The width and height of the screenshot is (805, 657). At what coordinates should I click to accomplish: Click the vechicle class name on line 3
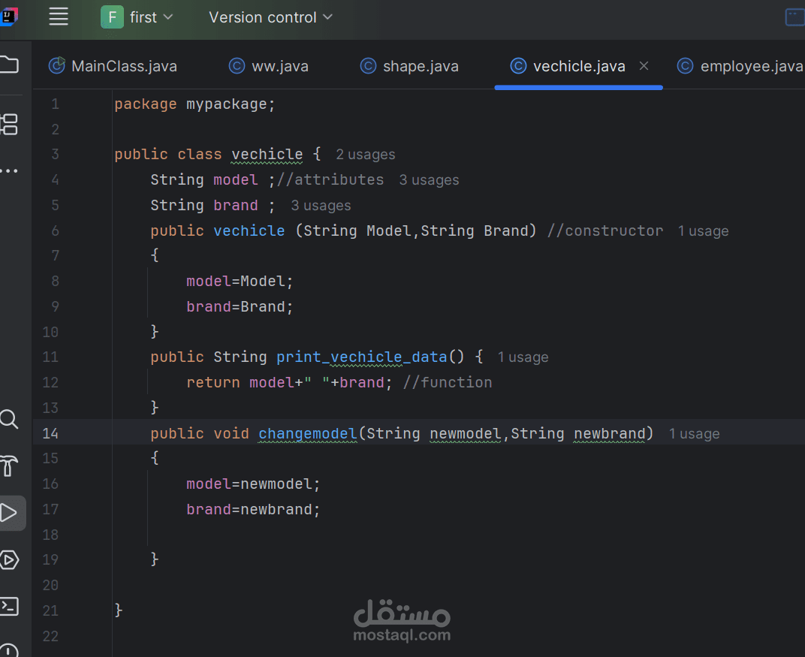(267, 154)
